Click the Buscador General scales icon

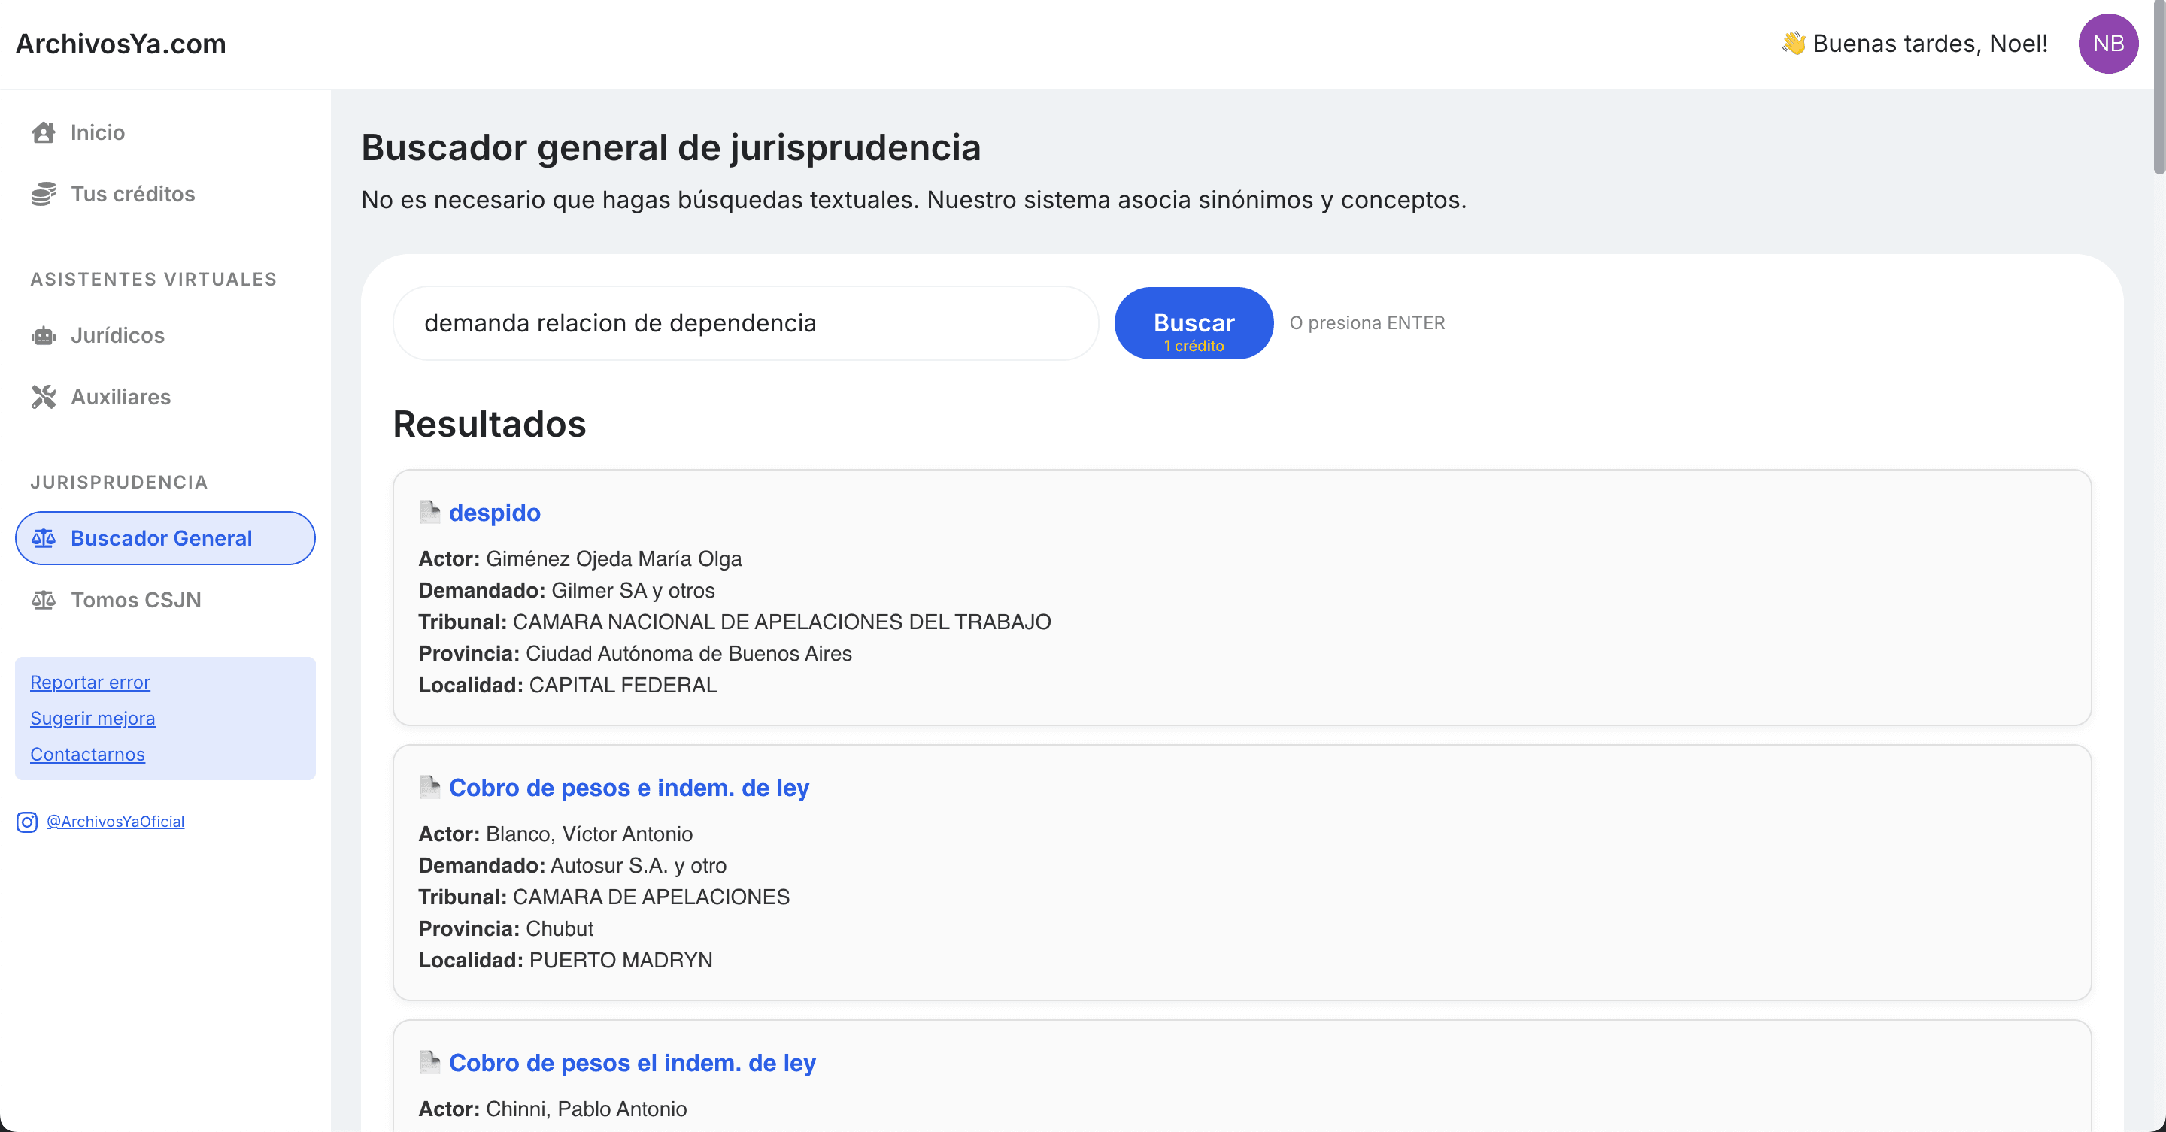click(x=44, y=538)
